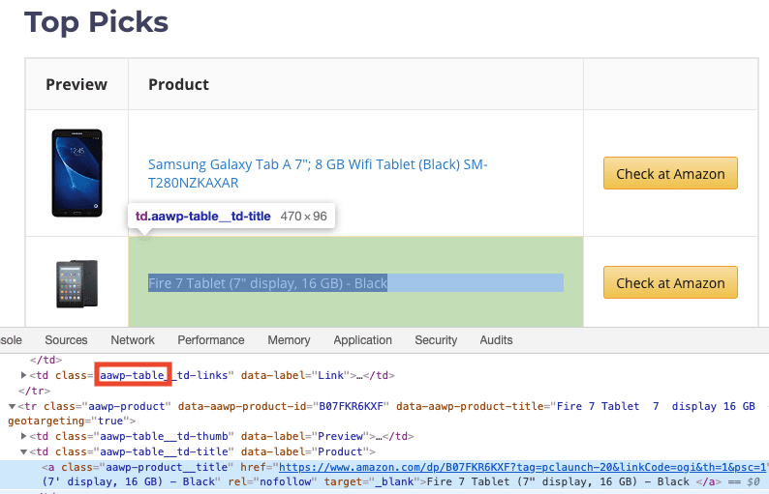Go to the Memory tab
The height and width of the screenshot is (494, 769).
pyautogui.click(x=289, y=340)
